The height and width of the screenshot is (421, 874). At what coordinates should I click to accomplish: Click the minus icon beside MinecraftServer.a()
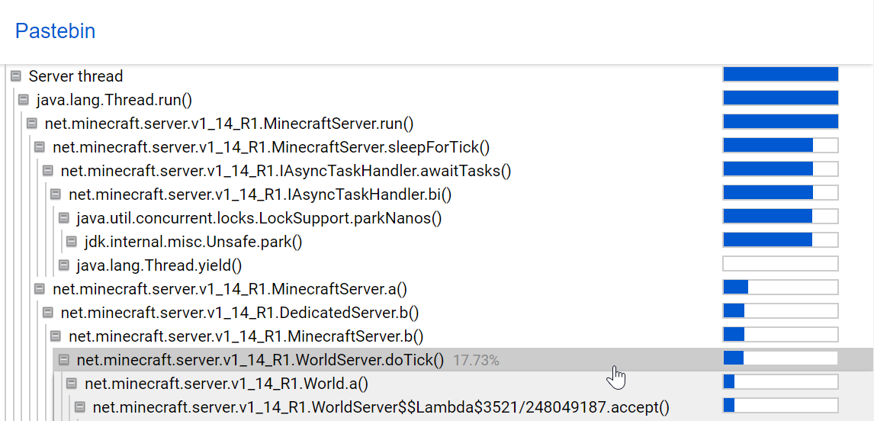(40, 289)
